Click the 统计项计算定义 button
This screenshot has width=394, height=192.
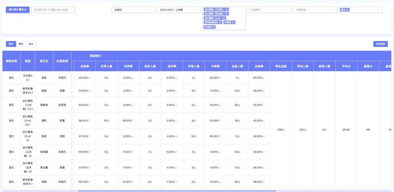pyautogui.click(x=18, y=10)
